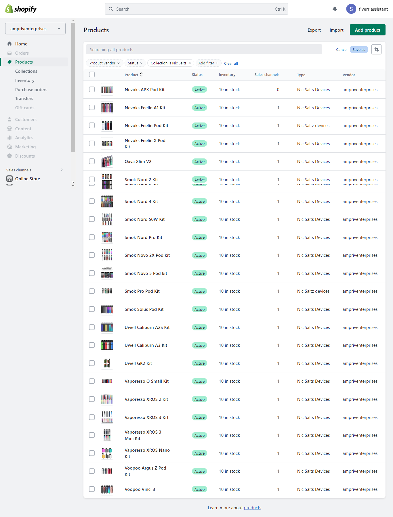Viewport: 393px width, 517px height.
Task: Click the notifications bell icon
Action: 335,9
